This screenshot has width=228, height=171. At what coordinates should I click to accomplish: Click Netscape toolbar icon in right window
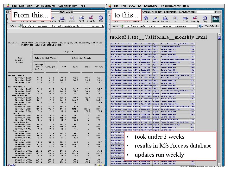pyautogui.click(x=165, y=19)
